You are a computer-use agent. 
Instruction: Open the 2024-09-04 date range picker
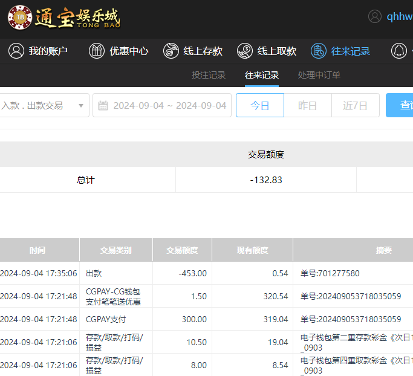click(x=169, y=105)
